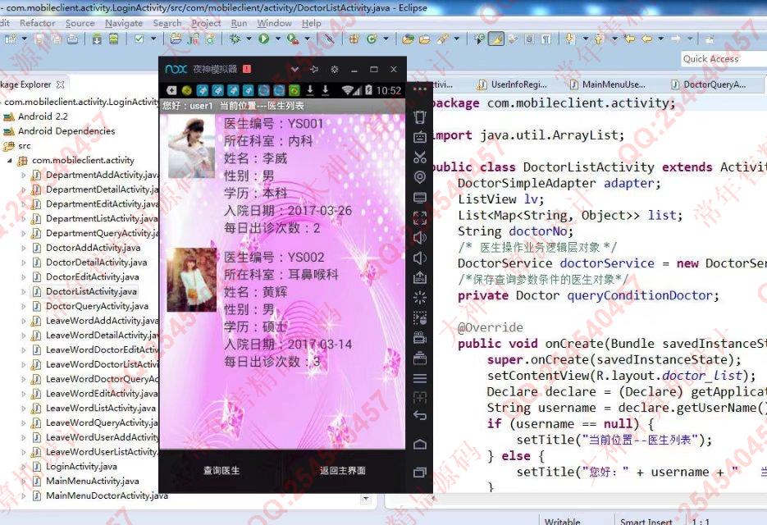767x525 pixels.
Task: Click the Quick Access search field
Action: tap(722, 59)
